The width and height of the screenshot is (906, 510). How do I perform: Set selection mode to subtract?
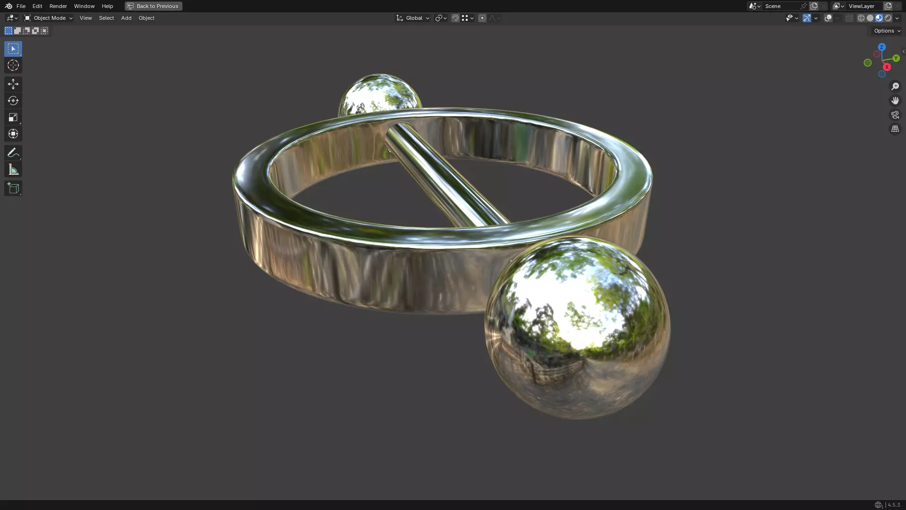(x=26, y=31)
